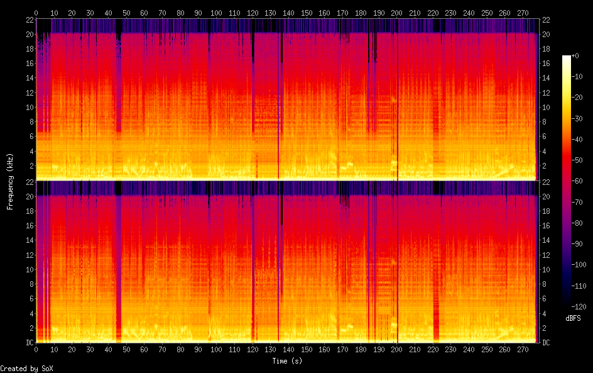Click the "Frequency (kHz)" axis label
Viewport: 593px width, 373px height.
[x=11, y=181]
